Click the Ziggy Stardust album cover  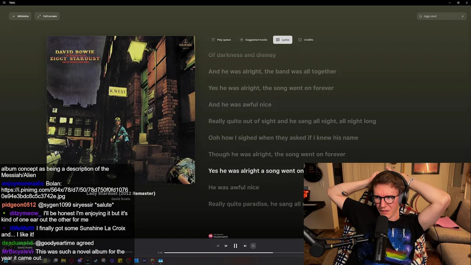(121, 110)
